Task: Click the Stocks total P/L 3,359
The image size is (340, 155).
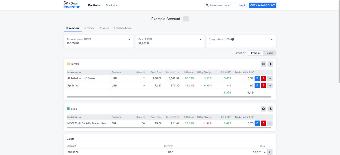Action: click(x=227, y=92)
